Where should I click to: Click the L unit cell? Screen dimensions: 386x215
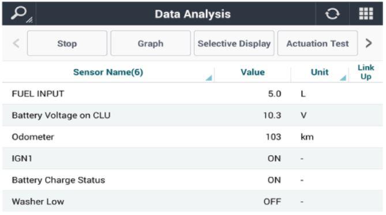pos(303,94)
